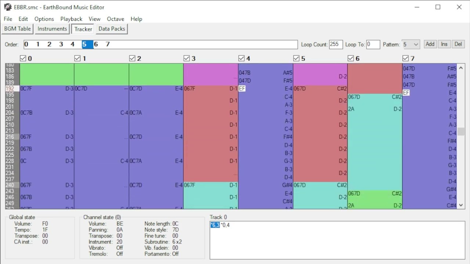
Task: Select highlighted order entry 5
Action: (x=87, y=44)
